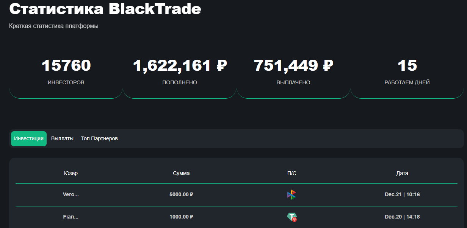Image resolution: width=467 pixels, height=228 pixels.
Task: Click the multicolored triangle payment system icon
Action: click(x=291, y=195)
